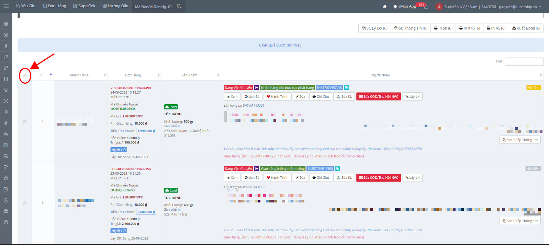Image resolution: width=549 pixels, height=245 pixels.
Task: Open the compass icon in sidebar
Action: coord(6,35)
